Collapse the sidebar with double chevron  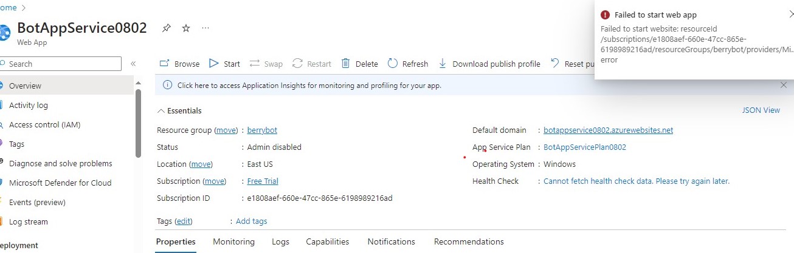tap(133, 64)
